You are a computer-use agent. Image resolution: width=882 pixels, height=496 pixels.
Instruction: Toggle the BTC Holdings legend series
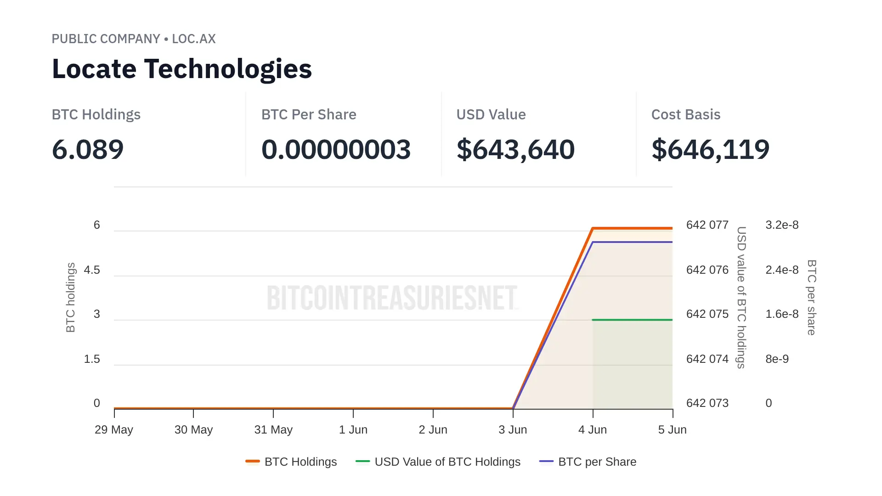point(300,462)
